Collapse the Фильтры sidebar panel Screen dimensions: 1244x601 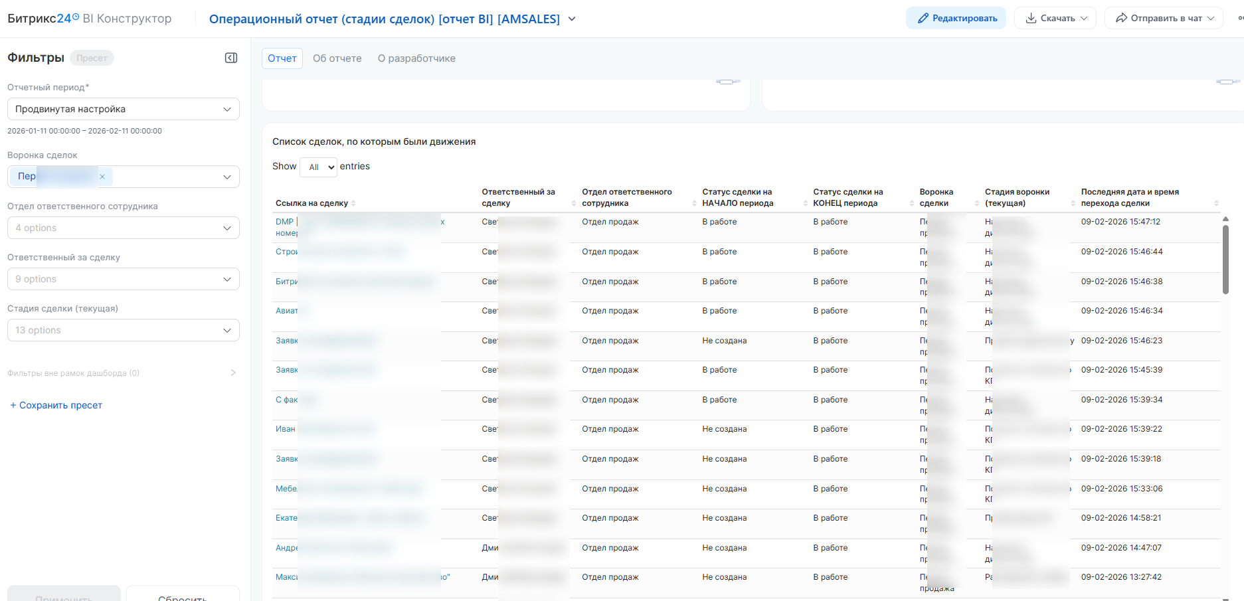coord(231,58)
